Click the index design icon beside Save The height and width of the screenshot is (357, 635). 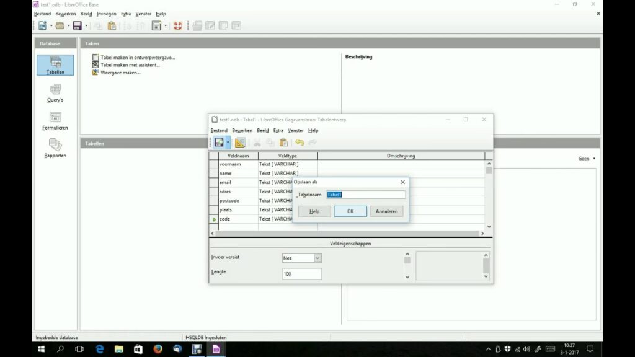pos(240,143)
